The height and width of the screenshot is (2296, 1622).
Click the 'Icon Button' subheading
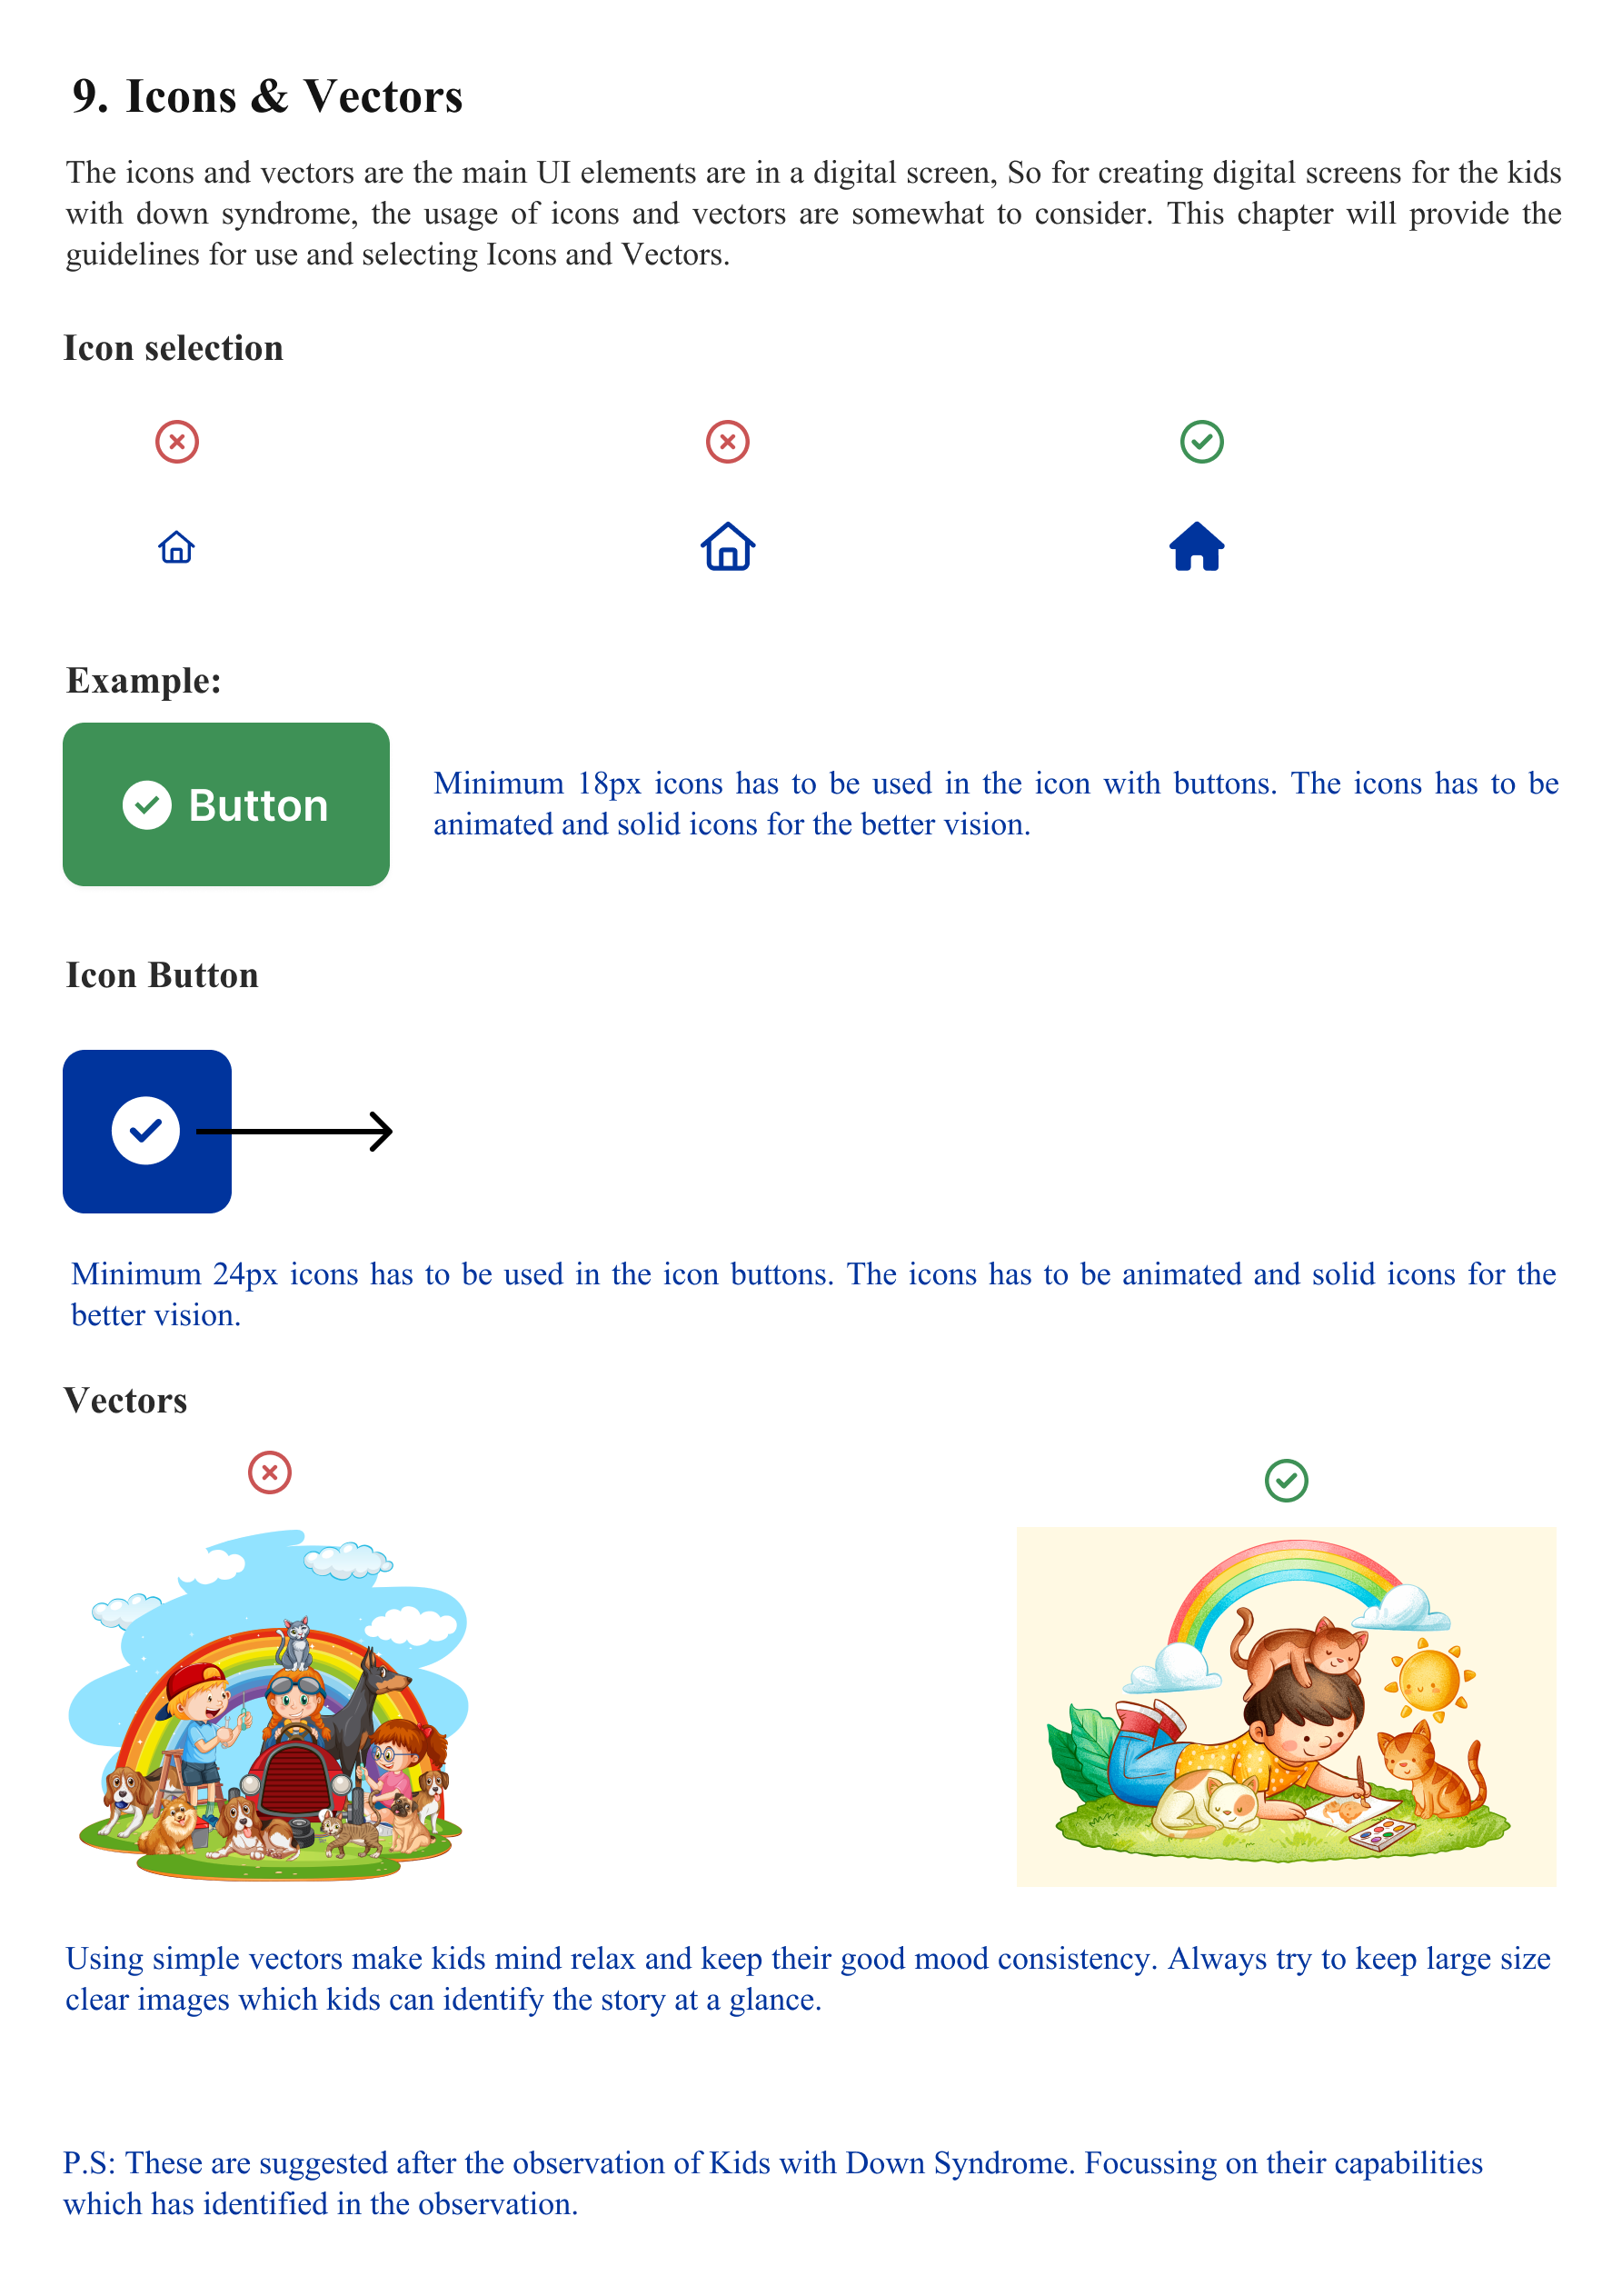pyautogui.click(x=162, y=975)
